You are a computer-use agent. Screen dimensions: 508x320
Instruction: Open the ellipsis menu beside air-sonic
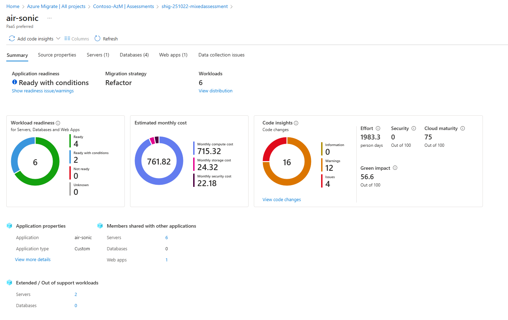coord(50,18)
